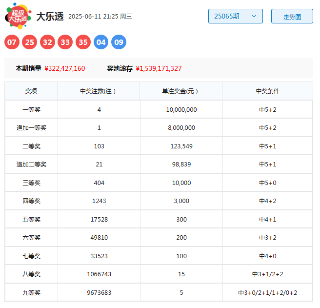This screenshot has height=308, width=320.
Task: Click red ball number 35
Action: click(x=83, y=42)
